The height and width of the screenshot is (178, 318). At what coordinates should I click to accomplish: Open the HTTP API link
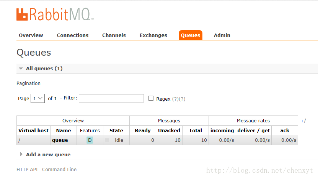[27, 170]
